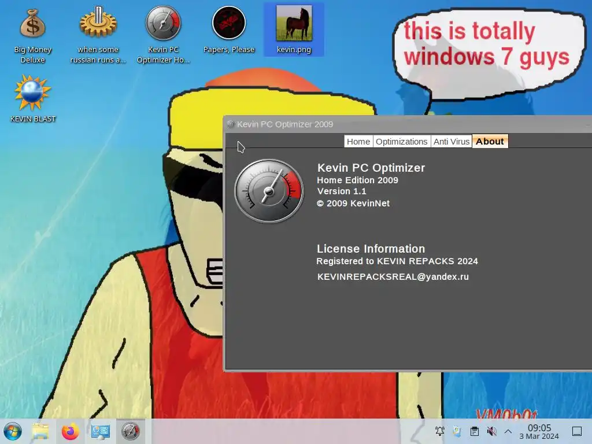
Task: Select kevin.png horse image file
Action: (294, 29)
